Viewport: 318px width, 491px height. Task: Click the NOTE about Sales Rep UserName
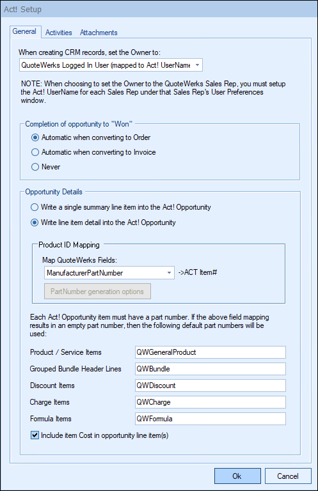tap(153, 92)
